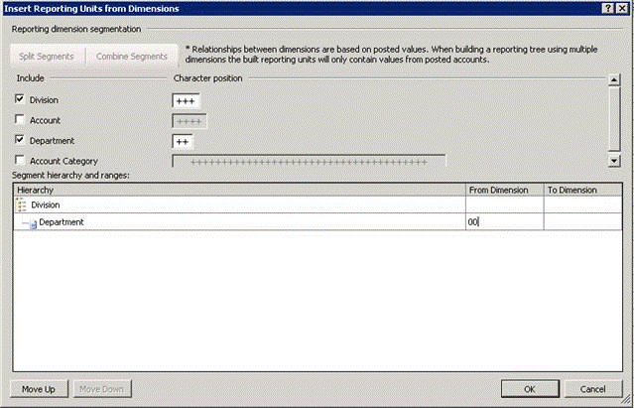Click Division To Dimension cell
This screenshot has height=408, width=634.
click(x=583, y=205)
